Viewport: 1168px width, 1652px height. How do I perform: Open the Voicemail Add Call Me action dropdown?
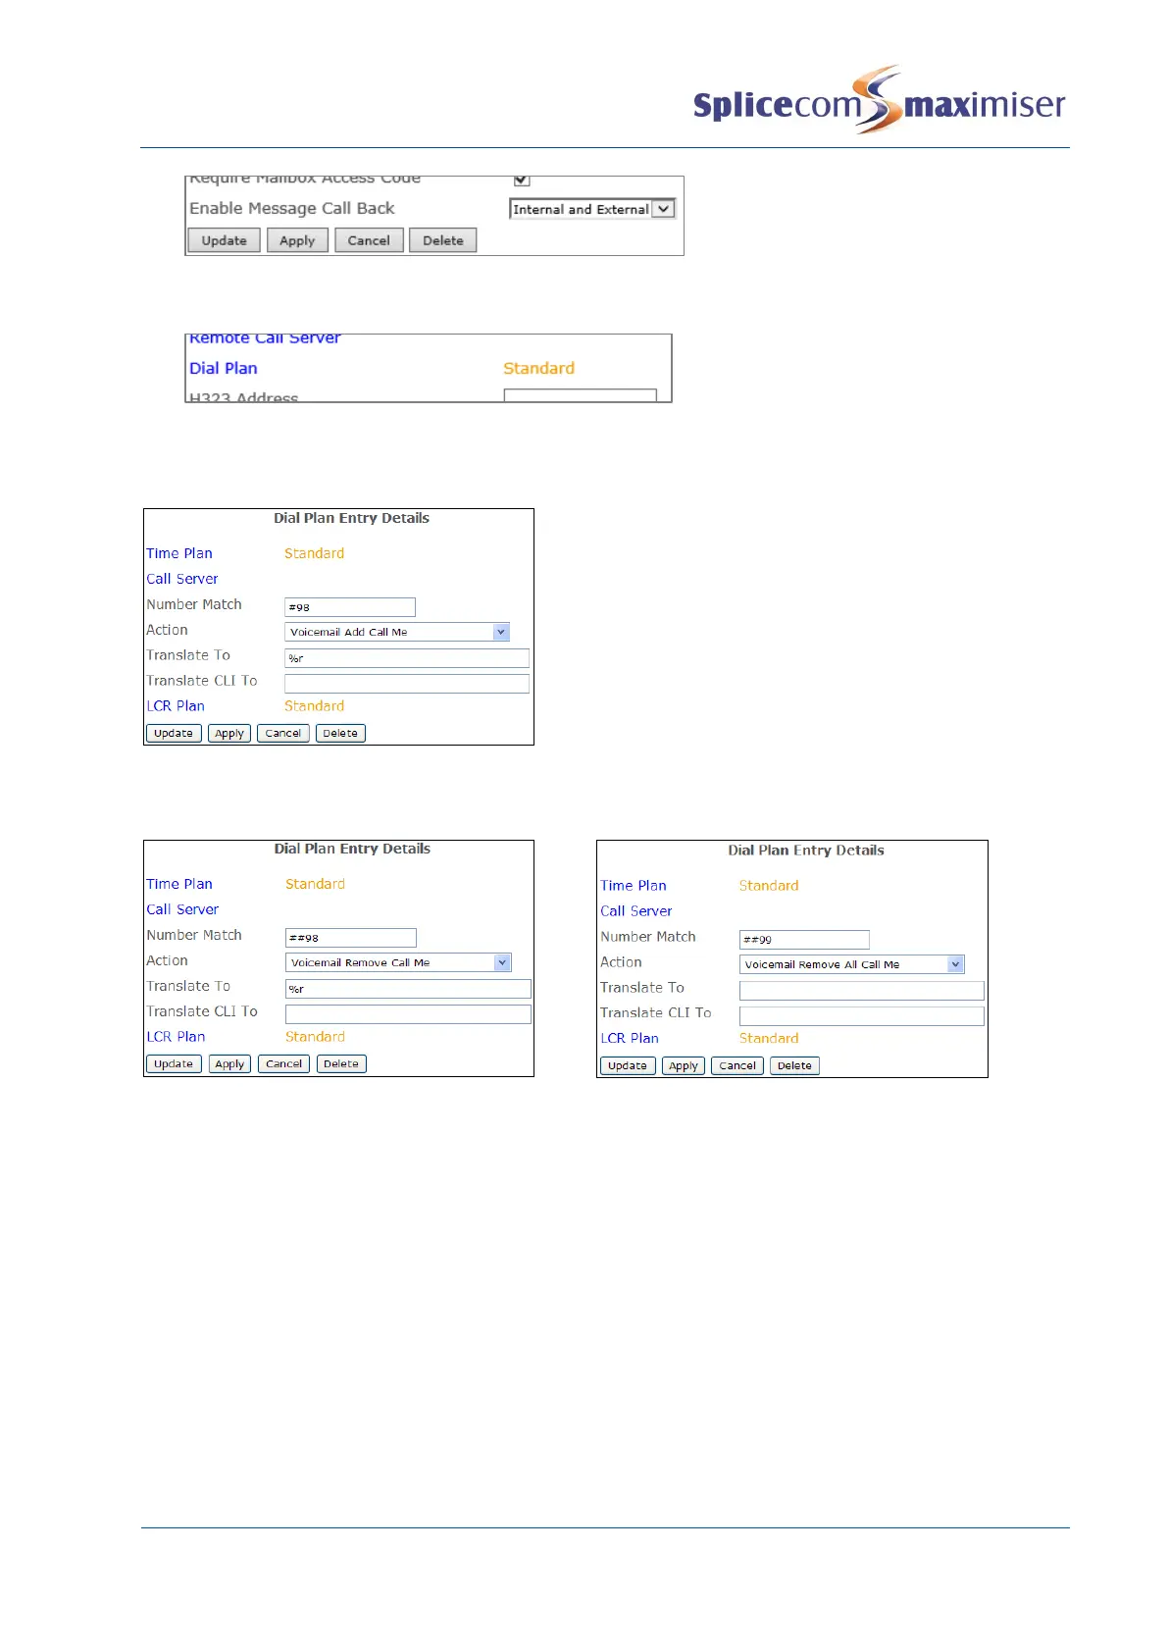click(x=397, y=632)
